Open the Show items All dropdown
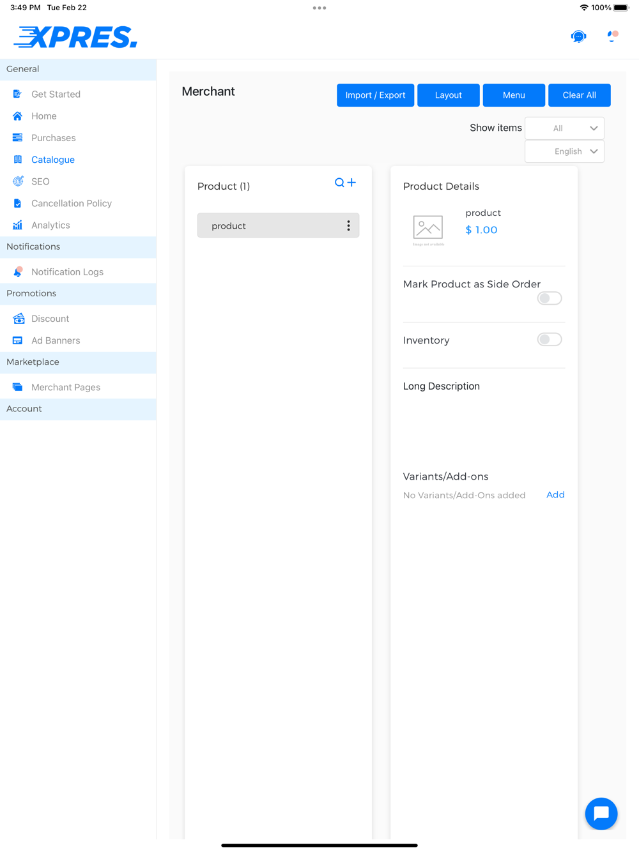This screenshot has height=852, width=639. [x=564, y=128]
